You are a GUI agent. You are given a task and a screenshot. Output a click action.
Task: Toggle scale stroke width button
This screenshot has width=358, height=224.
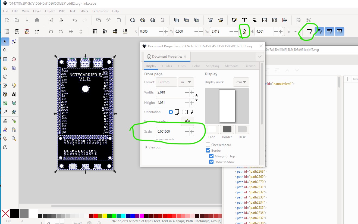coord(309,32)
